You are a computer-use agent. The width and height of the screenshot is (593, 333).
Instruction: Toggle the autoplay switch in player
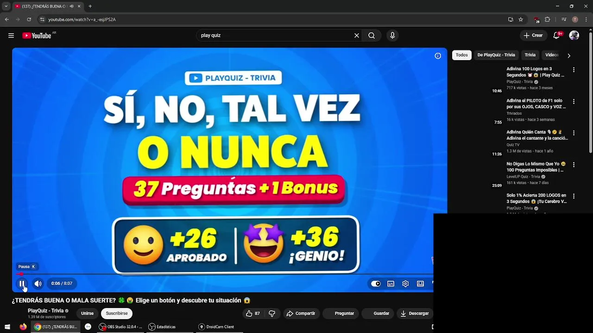click(x=376, y=284)
